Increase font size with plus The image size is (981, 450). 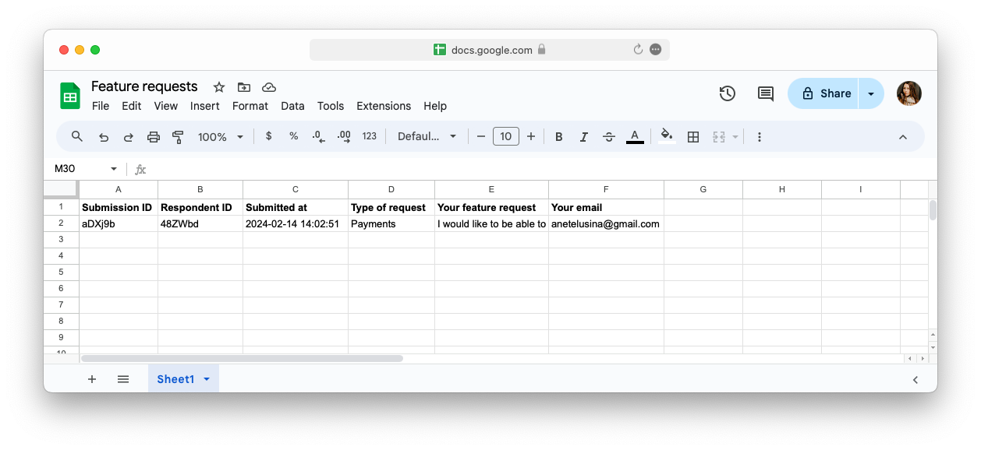click(531, 137)
